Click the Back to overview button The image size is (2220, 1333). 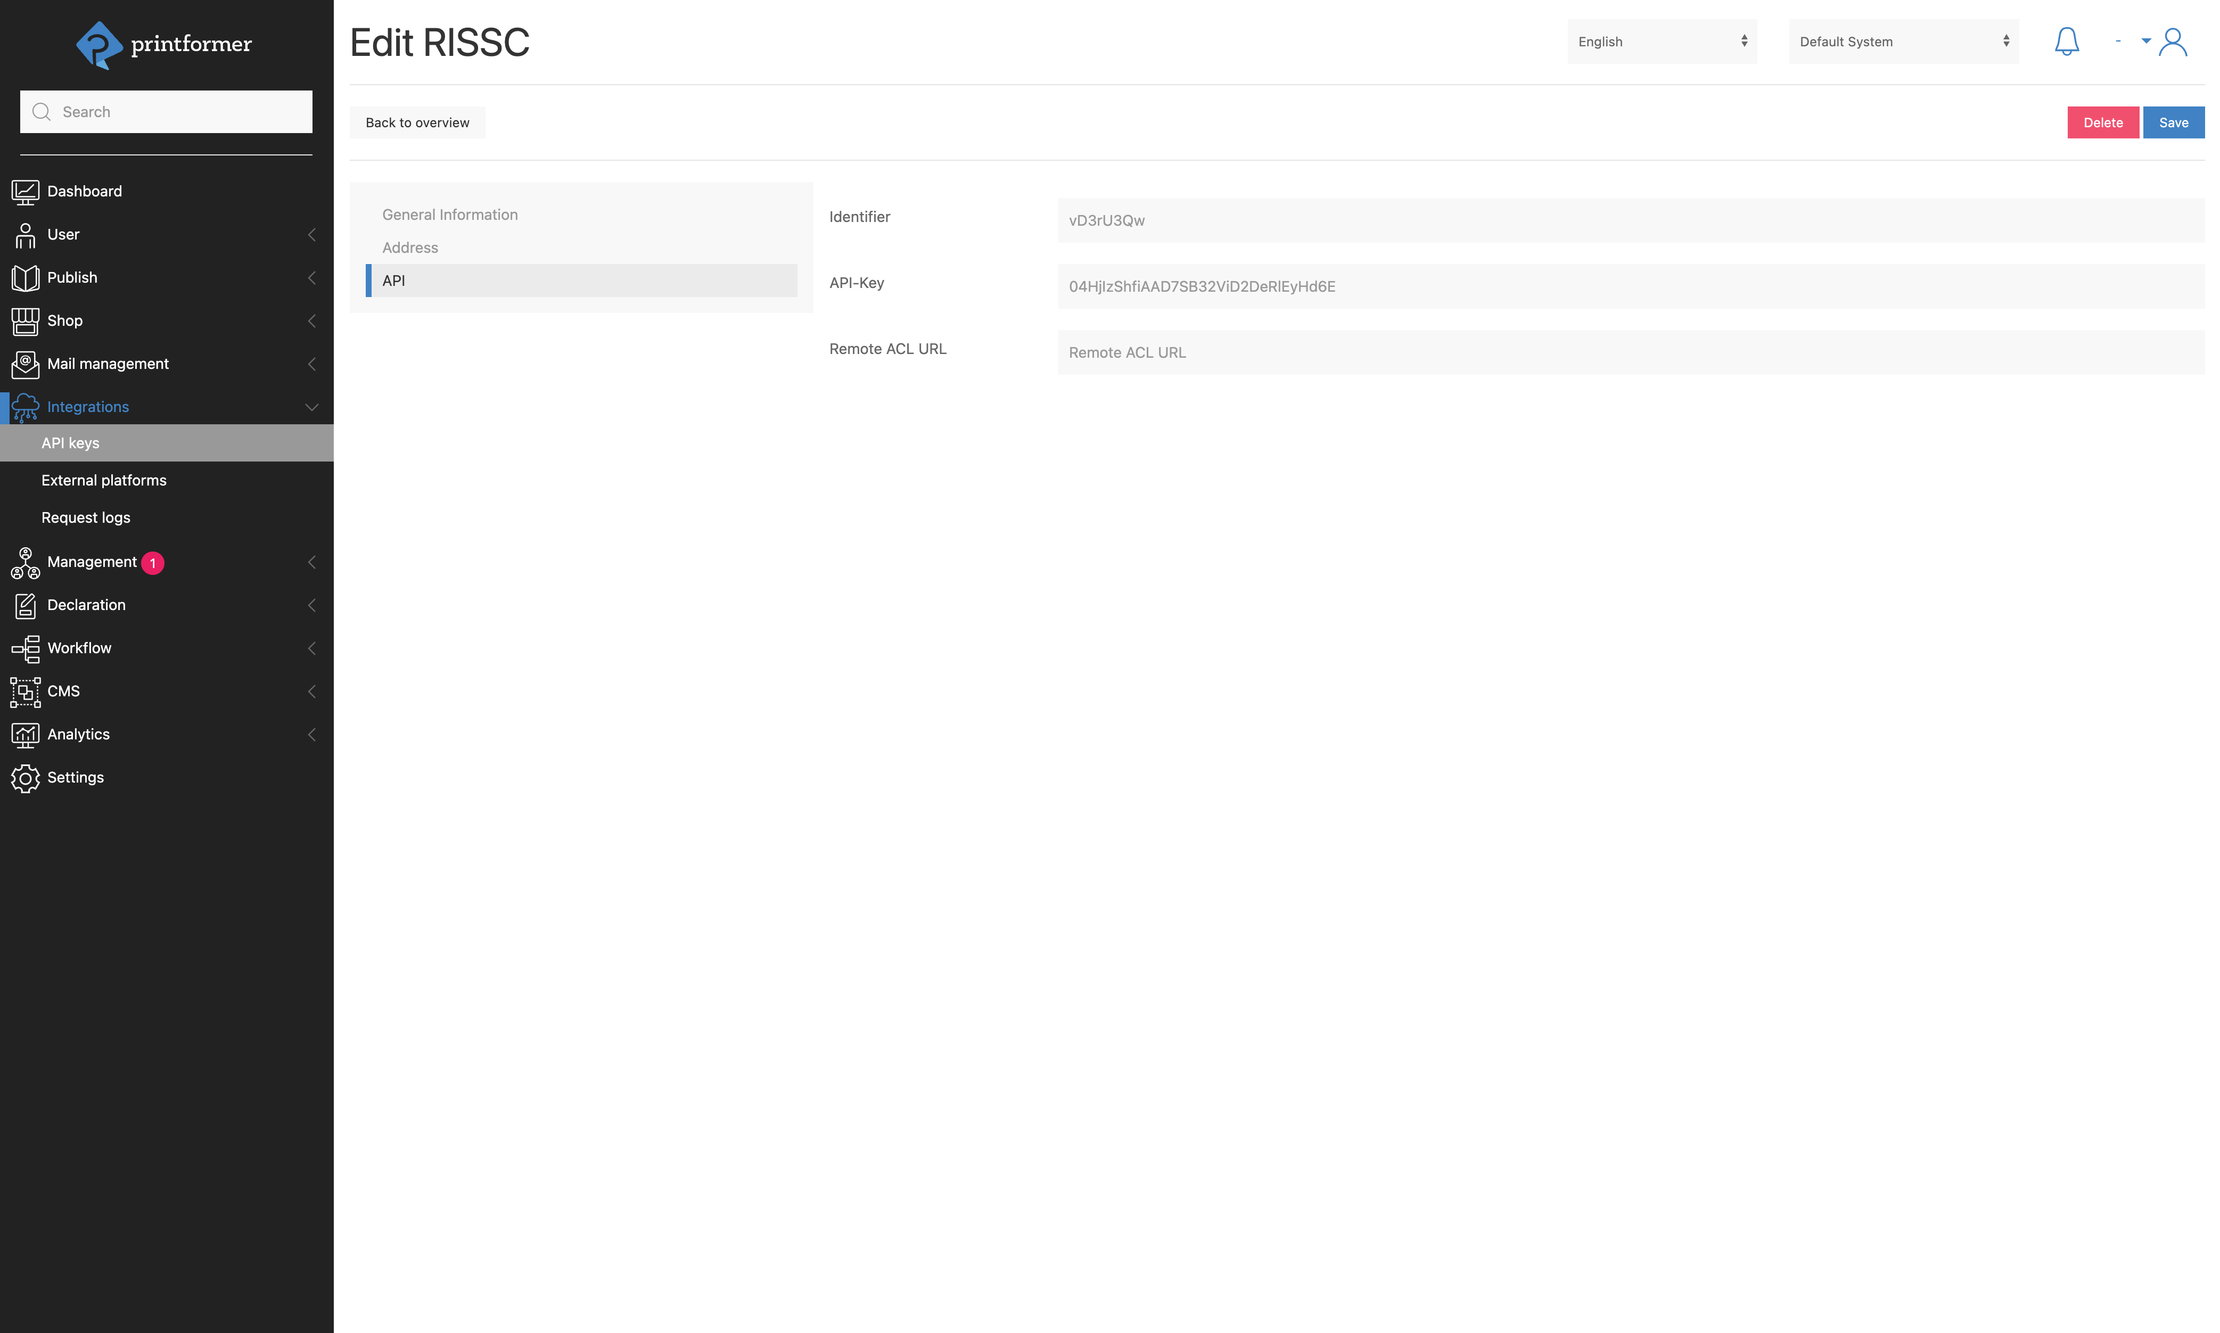417,123
